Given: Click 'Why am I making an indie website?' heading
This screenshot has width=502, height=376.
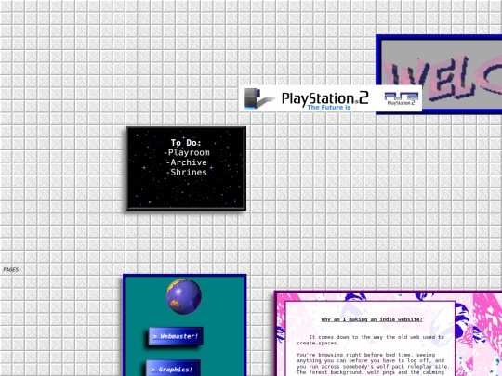Looking at the screenshot, I should coord(372,319).
